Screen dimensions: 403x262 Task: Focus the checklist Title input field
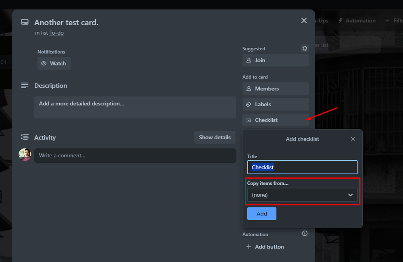(302, 167)
